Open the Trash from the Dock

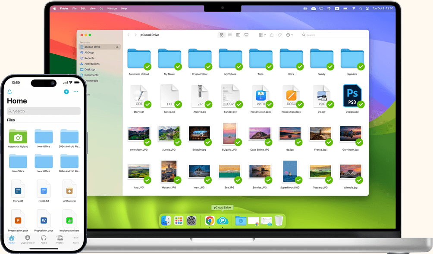[x=279, y=220]
